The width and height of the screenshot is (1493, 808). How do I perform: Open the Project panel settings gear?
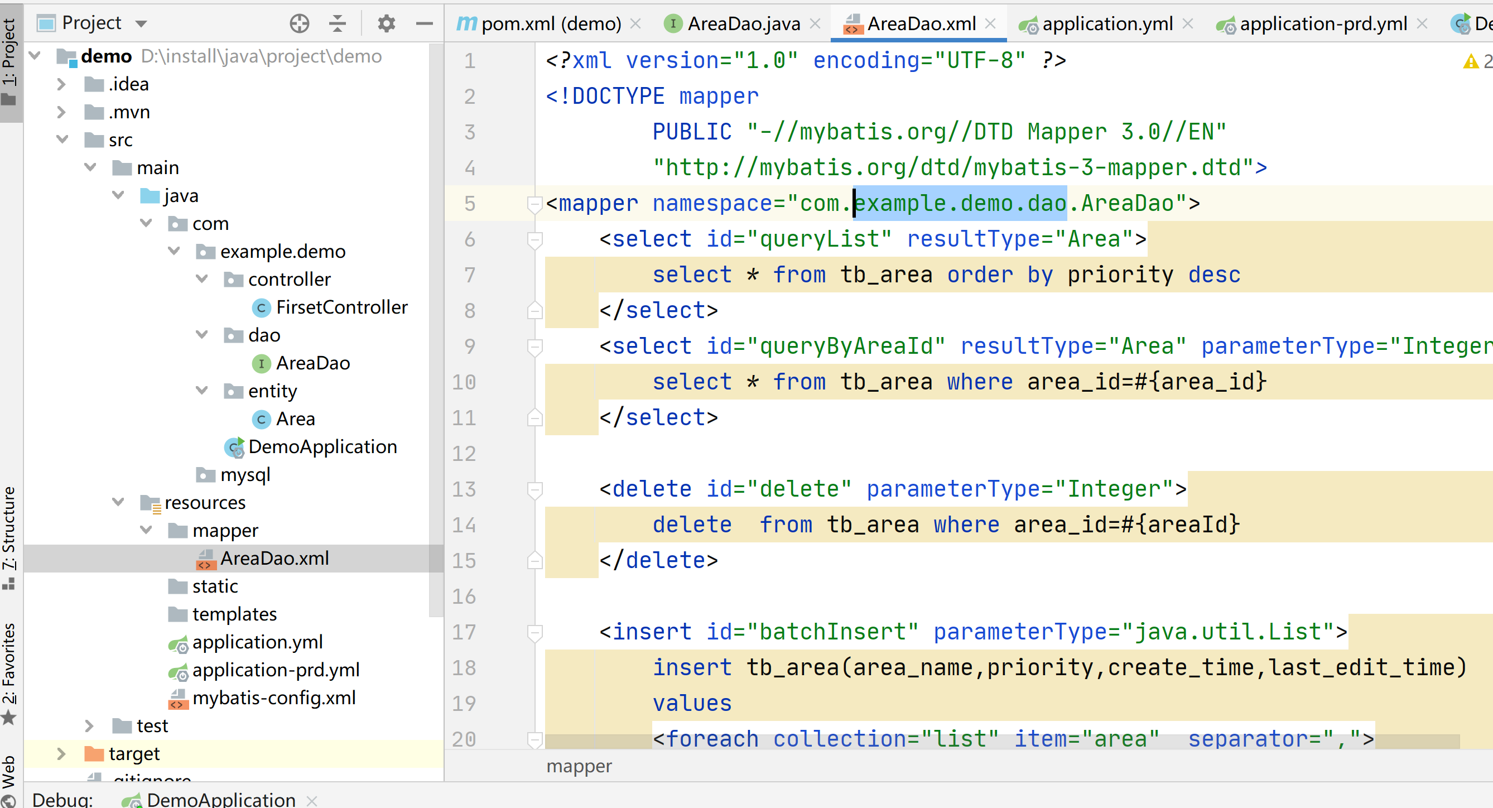click(x=386, y=23)
